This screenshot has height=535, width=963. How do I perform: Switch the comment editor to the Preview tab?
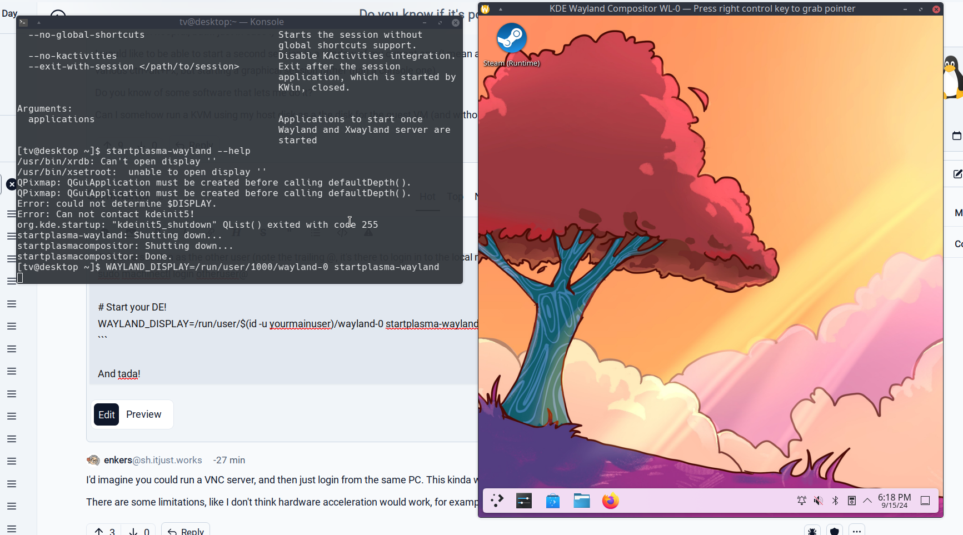pos(143,414)
